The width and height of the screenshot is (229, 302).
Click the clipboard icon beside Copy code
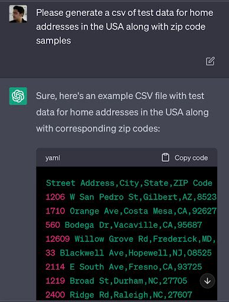[165, 157]
